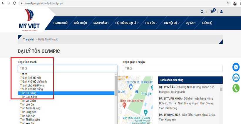Open ĐẠI LÝ ĐỘNG NGA store entry
The image size is (241, 124).
188,117
